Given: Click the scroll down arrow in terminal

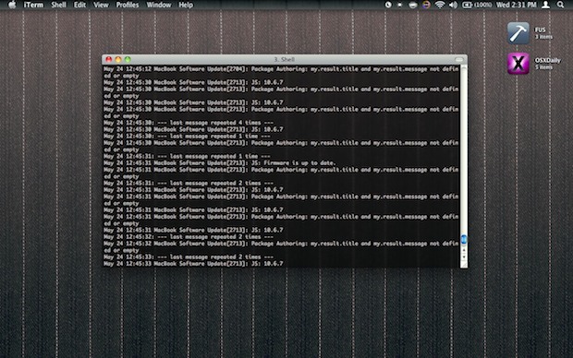Looking at the screenshot, I should (464, 257).
